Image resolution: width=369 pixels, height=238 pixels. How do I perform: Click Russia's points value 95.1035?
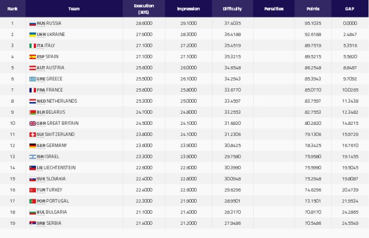click(314, 24)
